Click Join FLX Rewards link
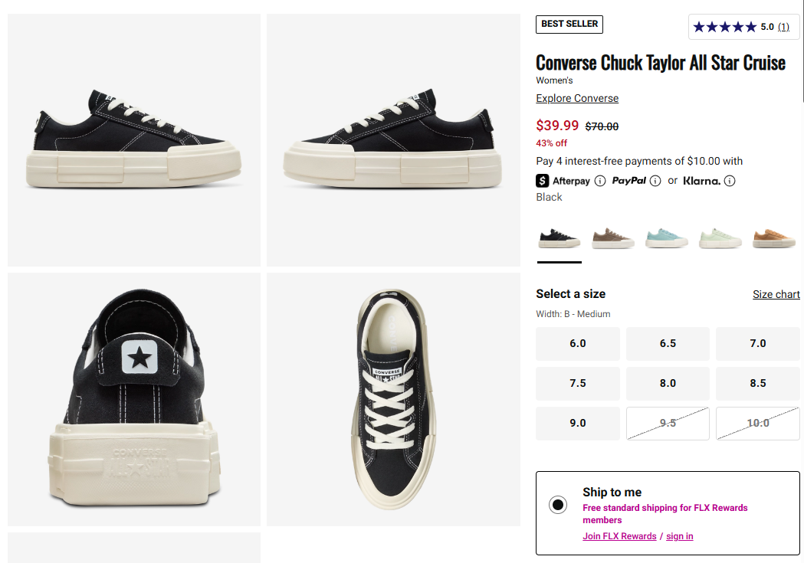Viewport: 804px width, 563px height. tap(619, 536)
